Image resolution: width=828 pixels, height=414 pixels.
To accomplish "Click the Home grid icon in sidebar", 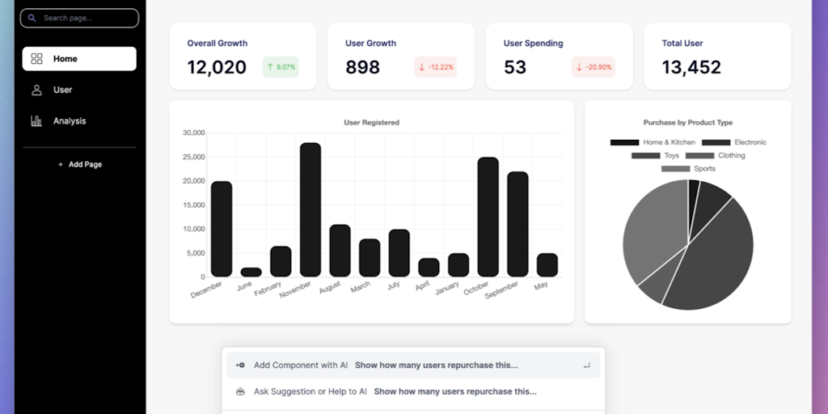I will click(36, 58).
